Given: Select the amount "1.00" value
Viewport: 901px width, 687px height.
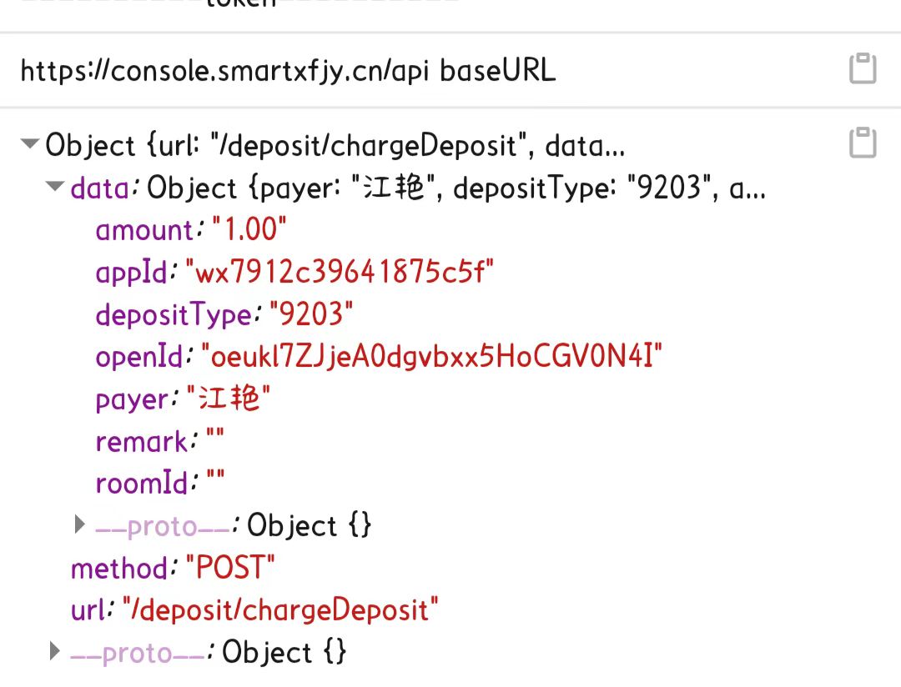Looking at the screenshot, I should click(x=249, y=229).
